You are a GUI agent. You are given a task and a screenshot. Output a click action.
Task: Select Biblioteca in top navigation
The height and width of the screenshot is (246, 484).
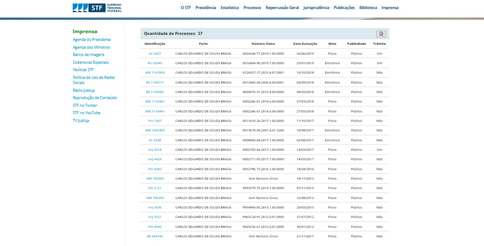(368, 8)
